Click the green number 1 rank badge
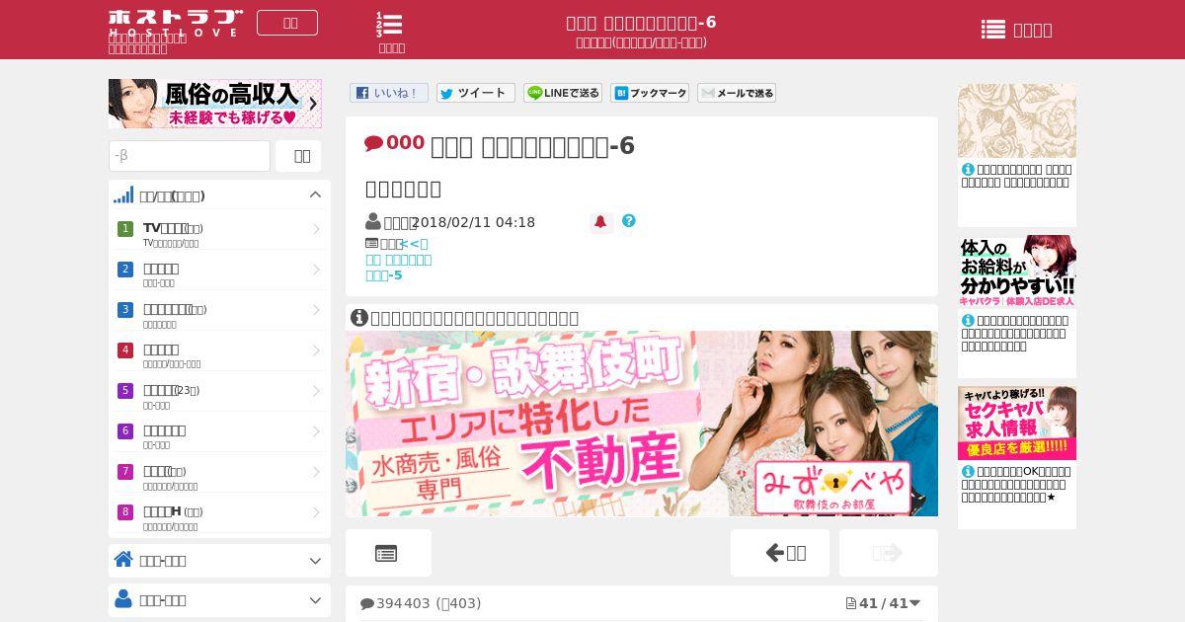 pos(125,229)
